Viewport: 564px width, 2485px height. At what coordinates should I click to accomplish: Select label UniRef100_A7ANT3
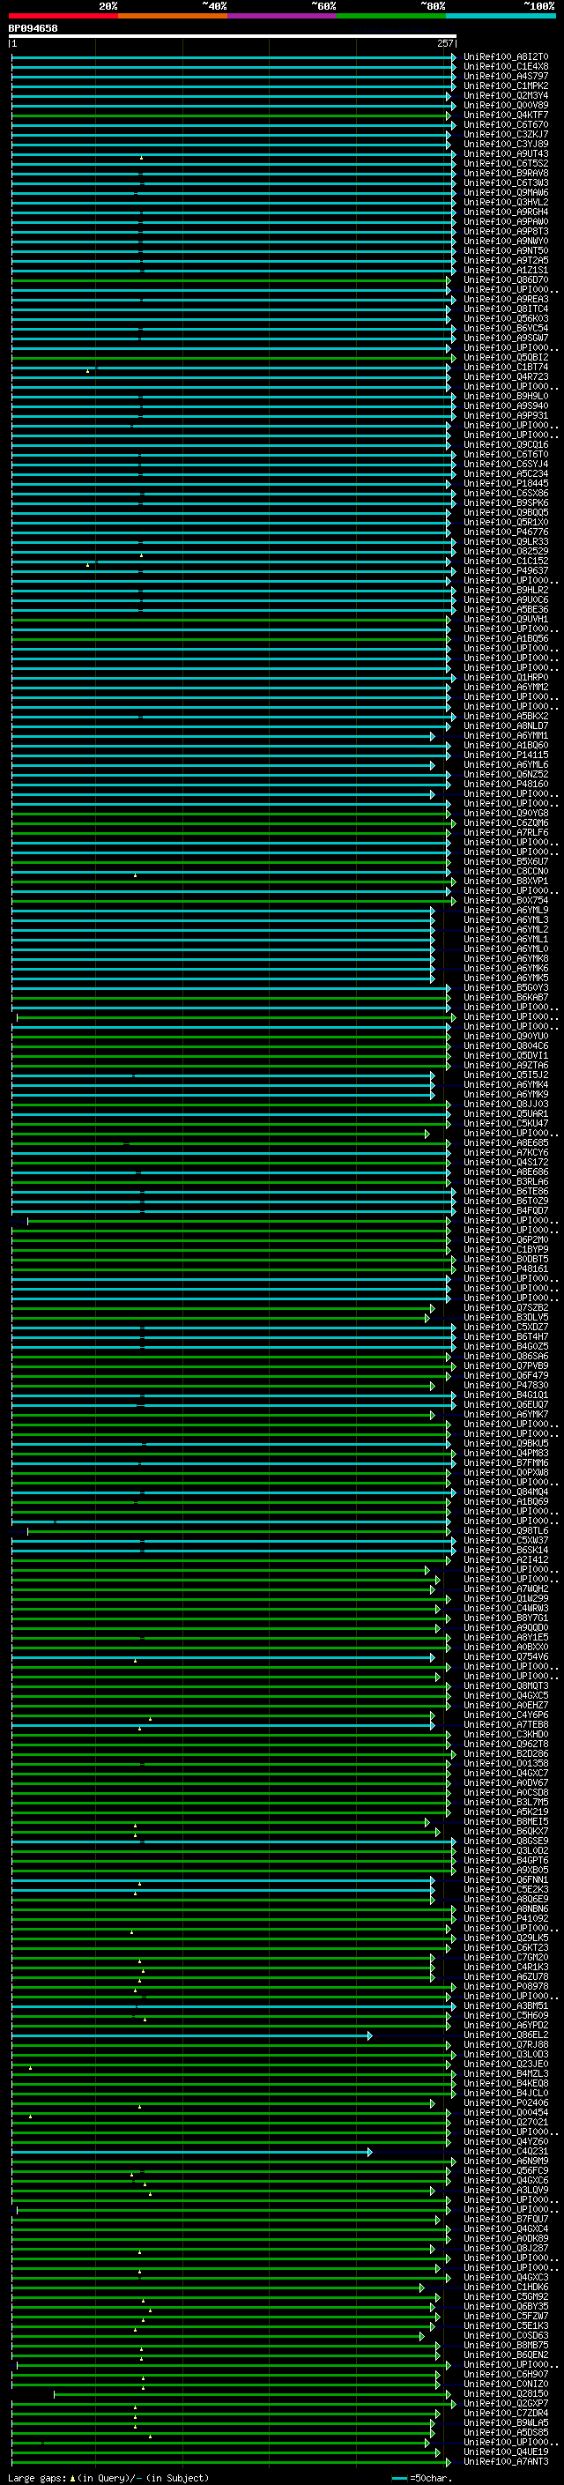tap(506, 2462)
